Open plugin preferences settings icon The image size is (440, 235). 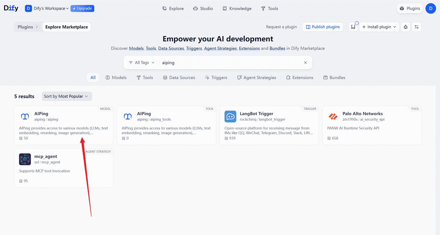click(x=416, y=27)
